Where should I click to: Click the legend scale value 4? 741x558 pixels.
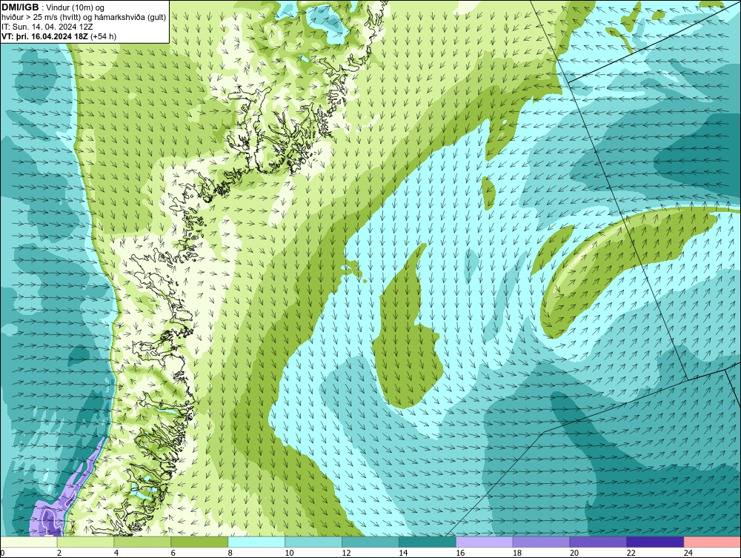point(116,553)
